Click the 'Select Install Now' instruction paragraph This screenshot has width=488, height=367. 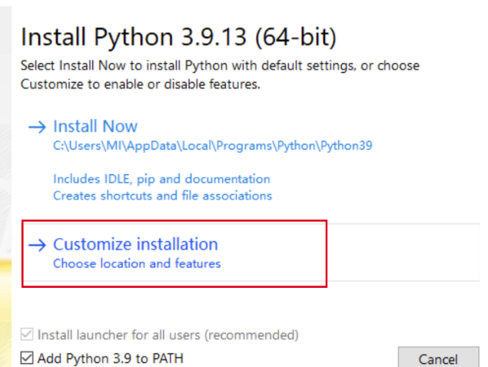click(220, 75)
